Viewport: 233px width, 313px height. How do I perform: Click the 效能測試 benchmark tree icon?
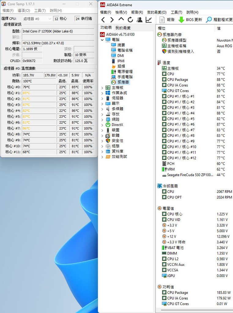[x=108, y=157]
